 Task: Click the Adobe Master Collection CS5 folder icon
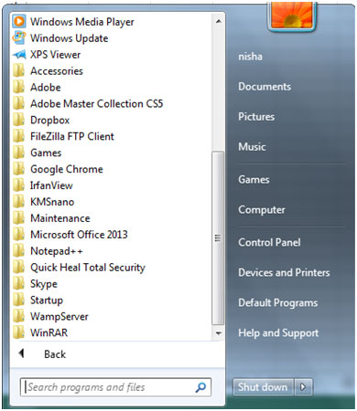19,103
